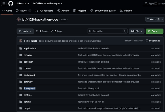Viewport: 165px width, 112px height.
Task: Click the cj-ike-kunze commit author avatar
Action: (20, 41)
